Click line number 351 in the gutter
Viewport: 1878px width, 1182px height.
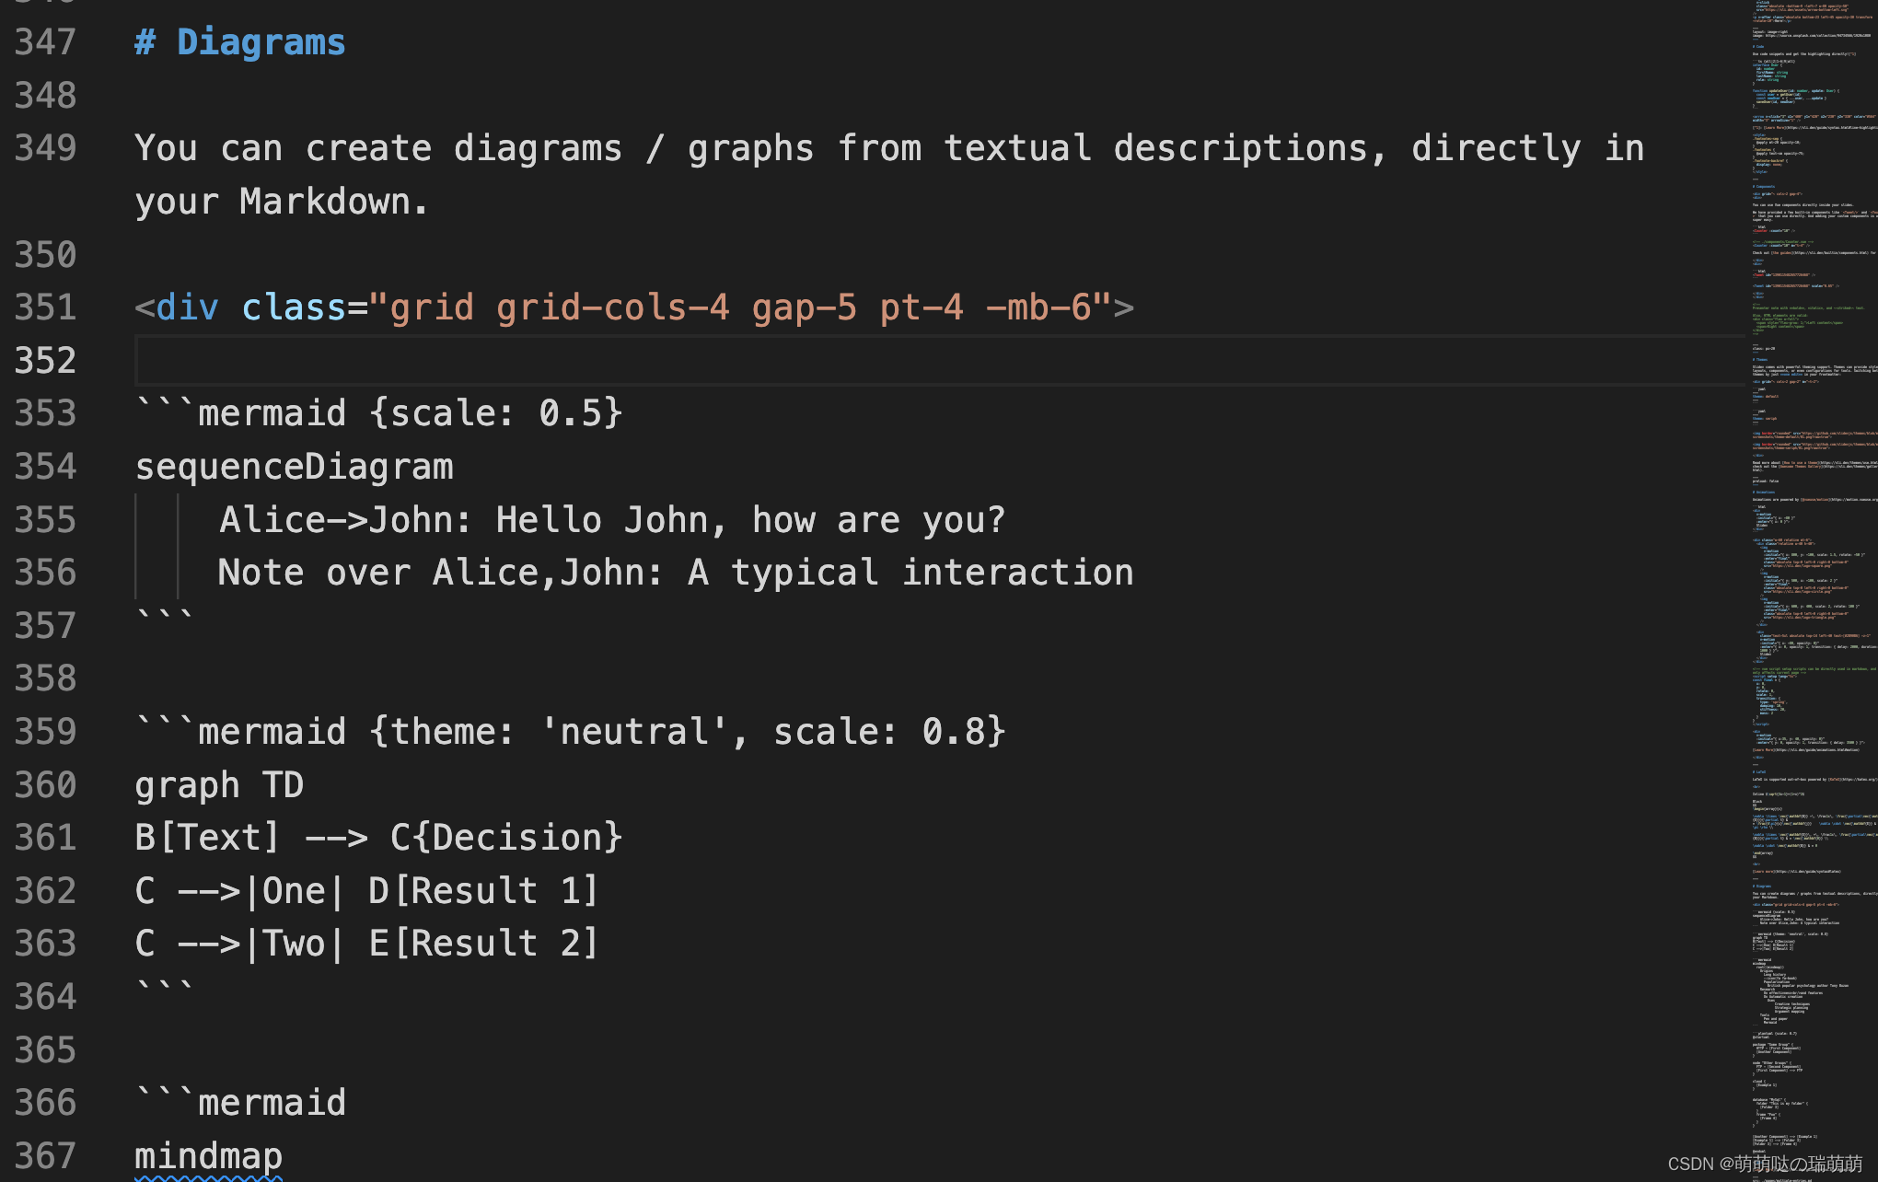pos(45,307)
